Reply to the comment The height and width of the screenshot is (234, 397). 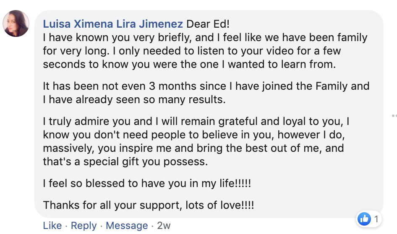84,226
